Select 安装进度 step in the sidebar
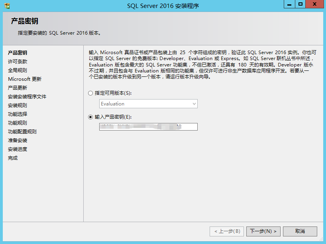 (x=18, y=149)
